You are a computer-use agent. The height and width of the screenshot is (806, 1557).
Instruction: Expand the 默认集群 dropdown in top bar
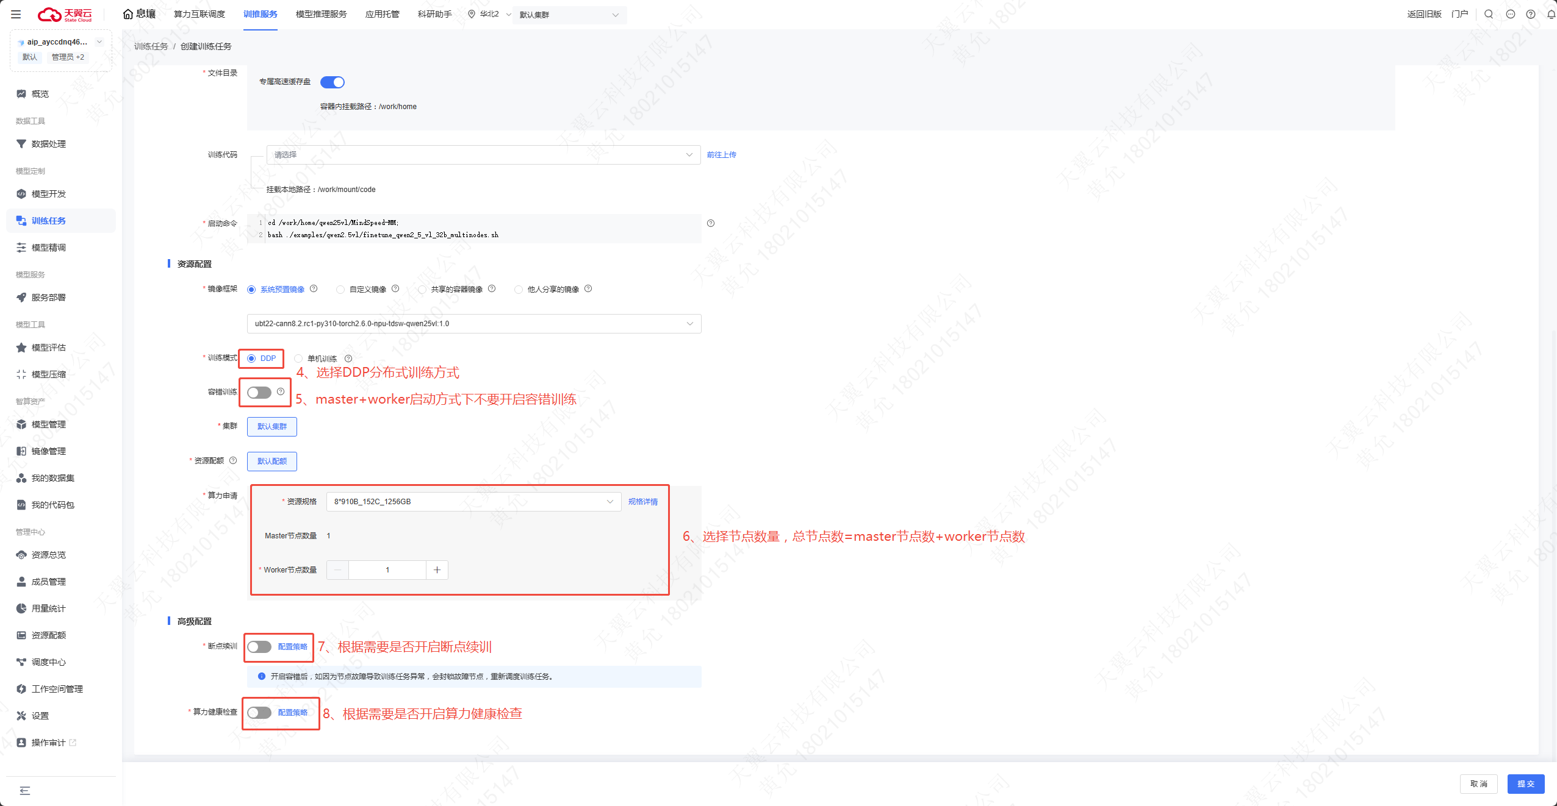569,15
